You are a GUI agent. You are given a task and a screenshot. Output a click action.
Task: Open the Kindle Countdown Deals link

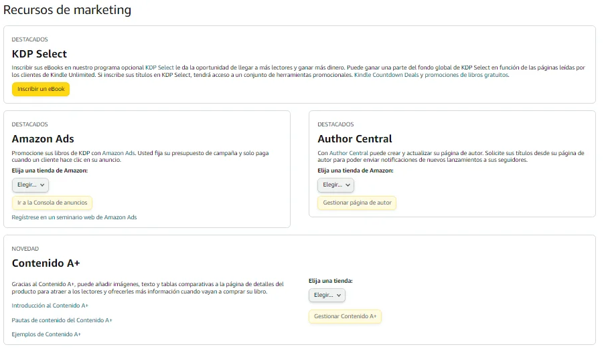386,75
